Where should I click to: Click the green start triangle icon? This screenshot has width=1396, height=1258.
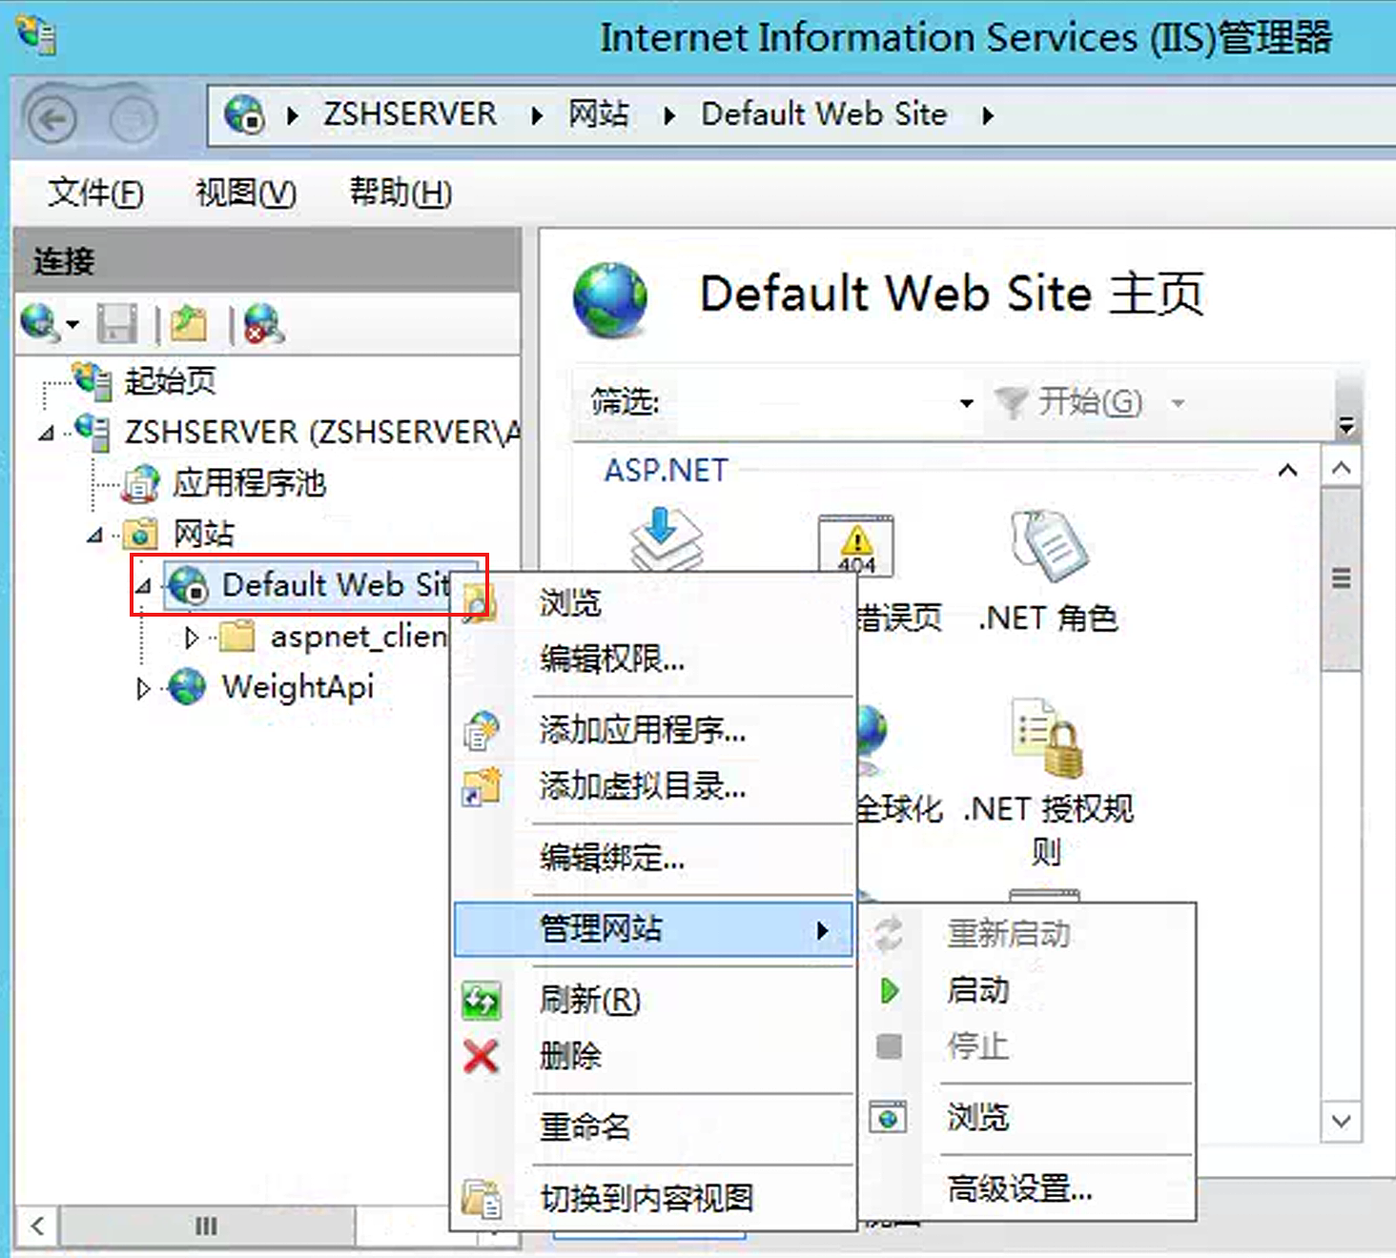point(889,991)
